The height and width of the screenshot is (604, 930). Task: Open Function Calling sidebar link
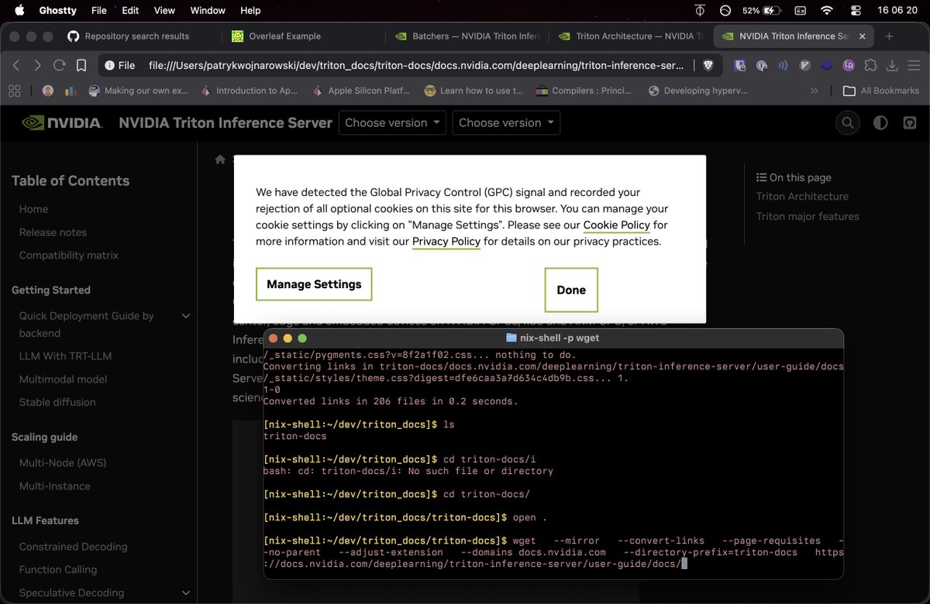pos(58,570)
